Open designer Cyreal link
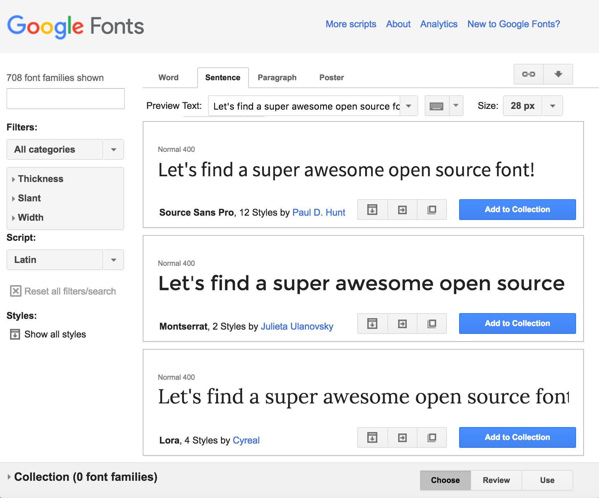Viewport: 599px width, 498px height. (246, 440)
